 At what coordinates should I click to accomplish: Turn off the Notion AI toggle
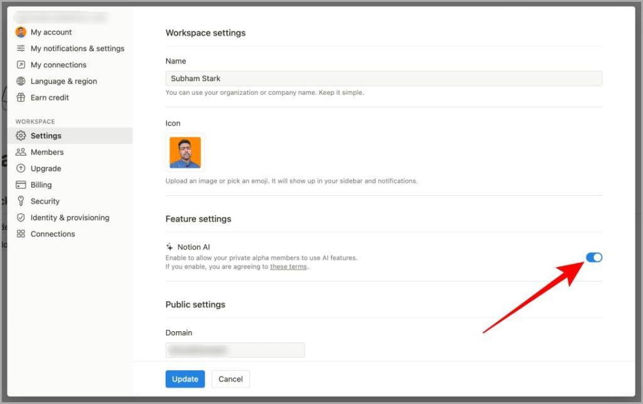594,257
